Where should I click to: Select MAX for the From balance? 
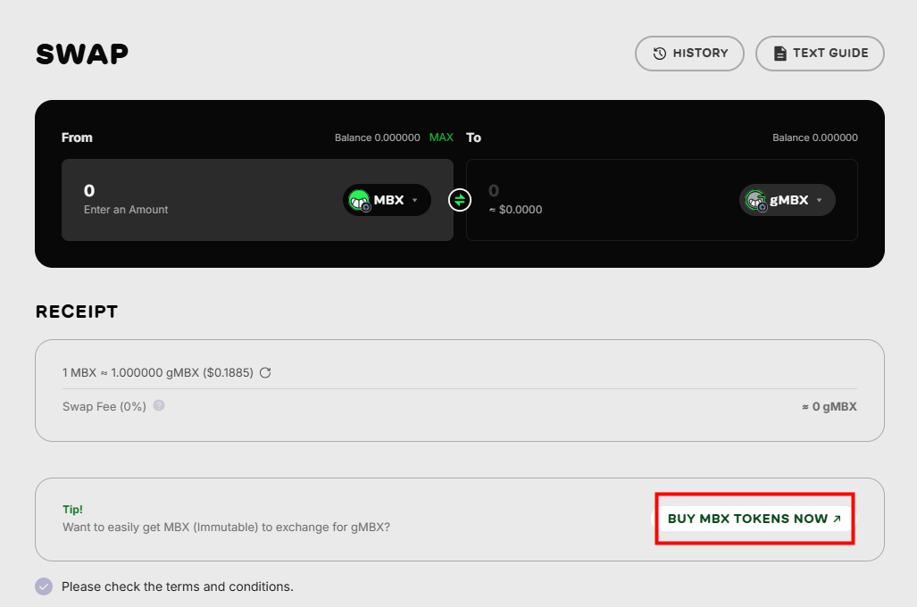[x=441, y=137]
